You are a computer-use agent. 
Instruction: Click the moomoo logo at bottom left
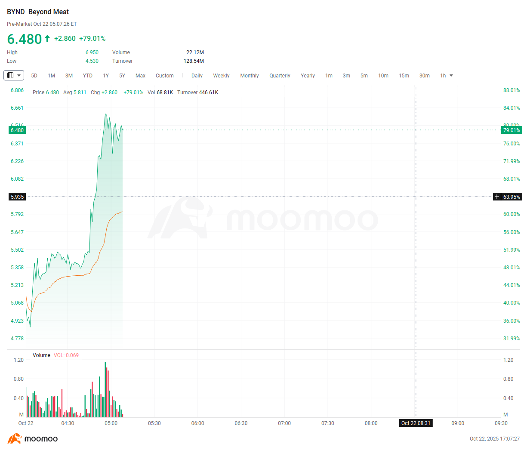coord(33,439)
